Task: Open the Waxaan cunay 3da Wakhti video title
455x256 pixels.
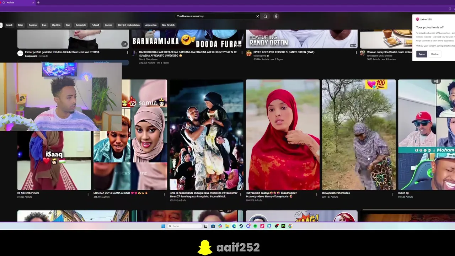Action: 389,52
